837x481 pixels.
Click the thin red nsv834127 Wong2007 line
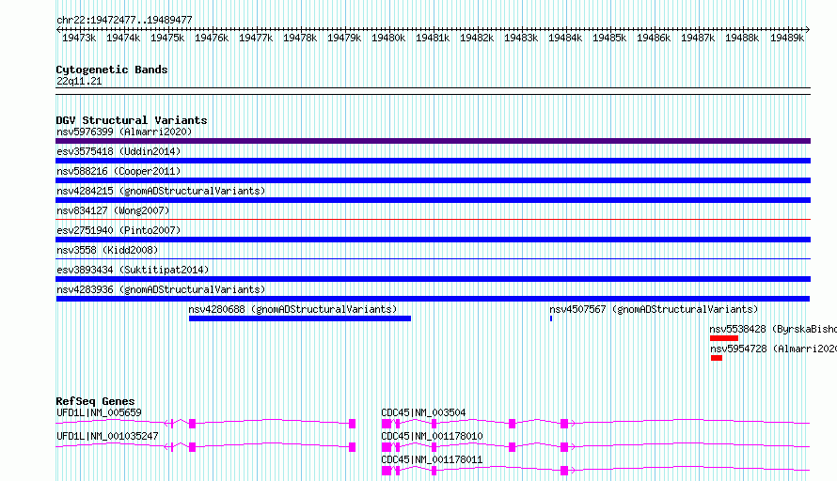pos(433,219)
